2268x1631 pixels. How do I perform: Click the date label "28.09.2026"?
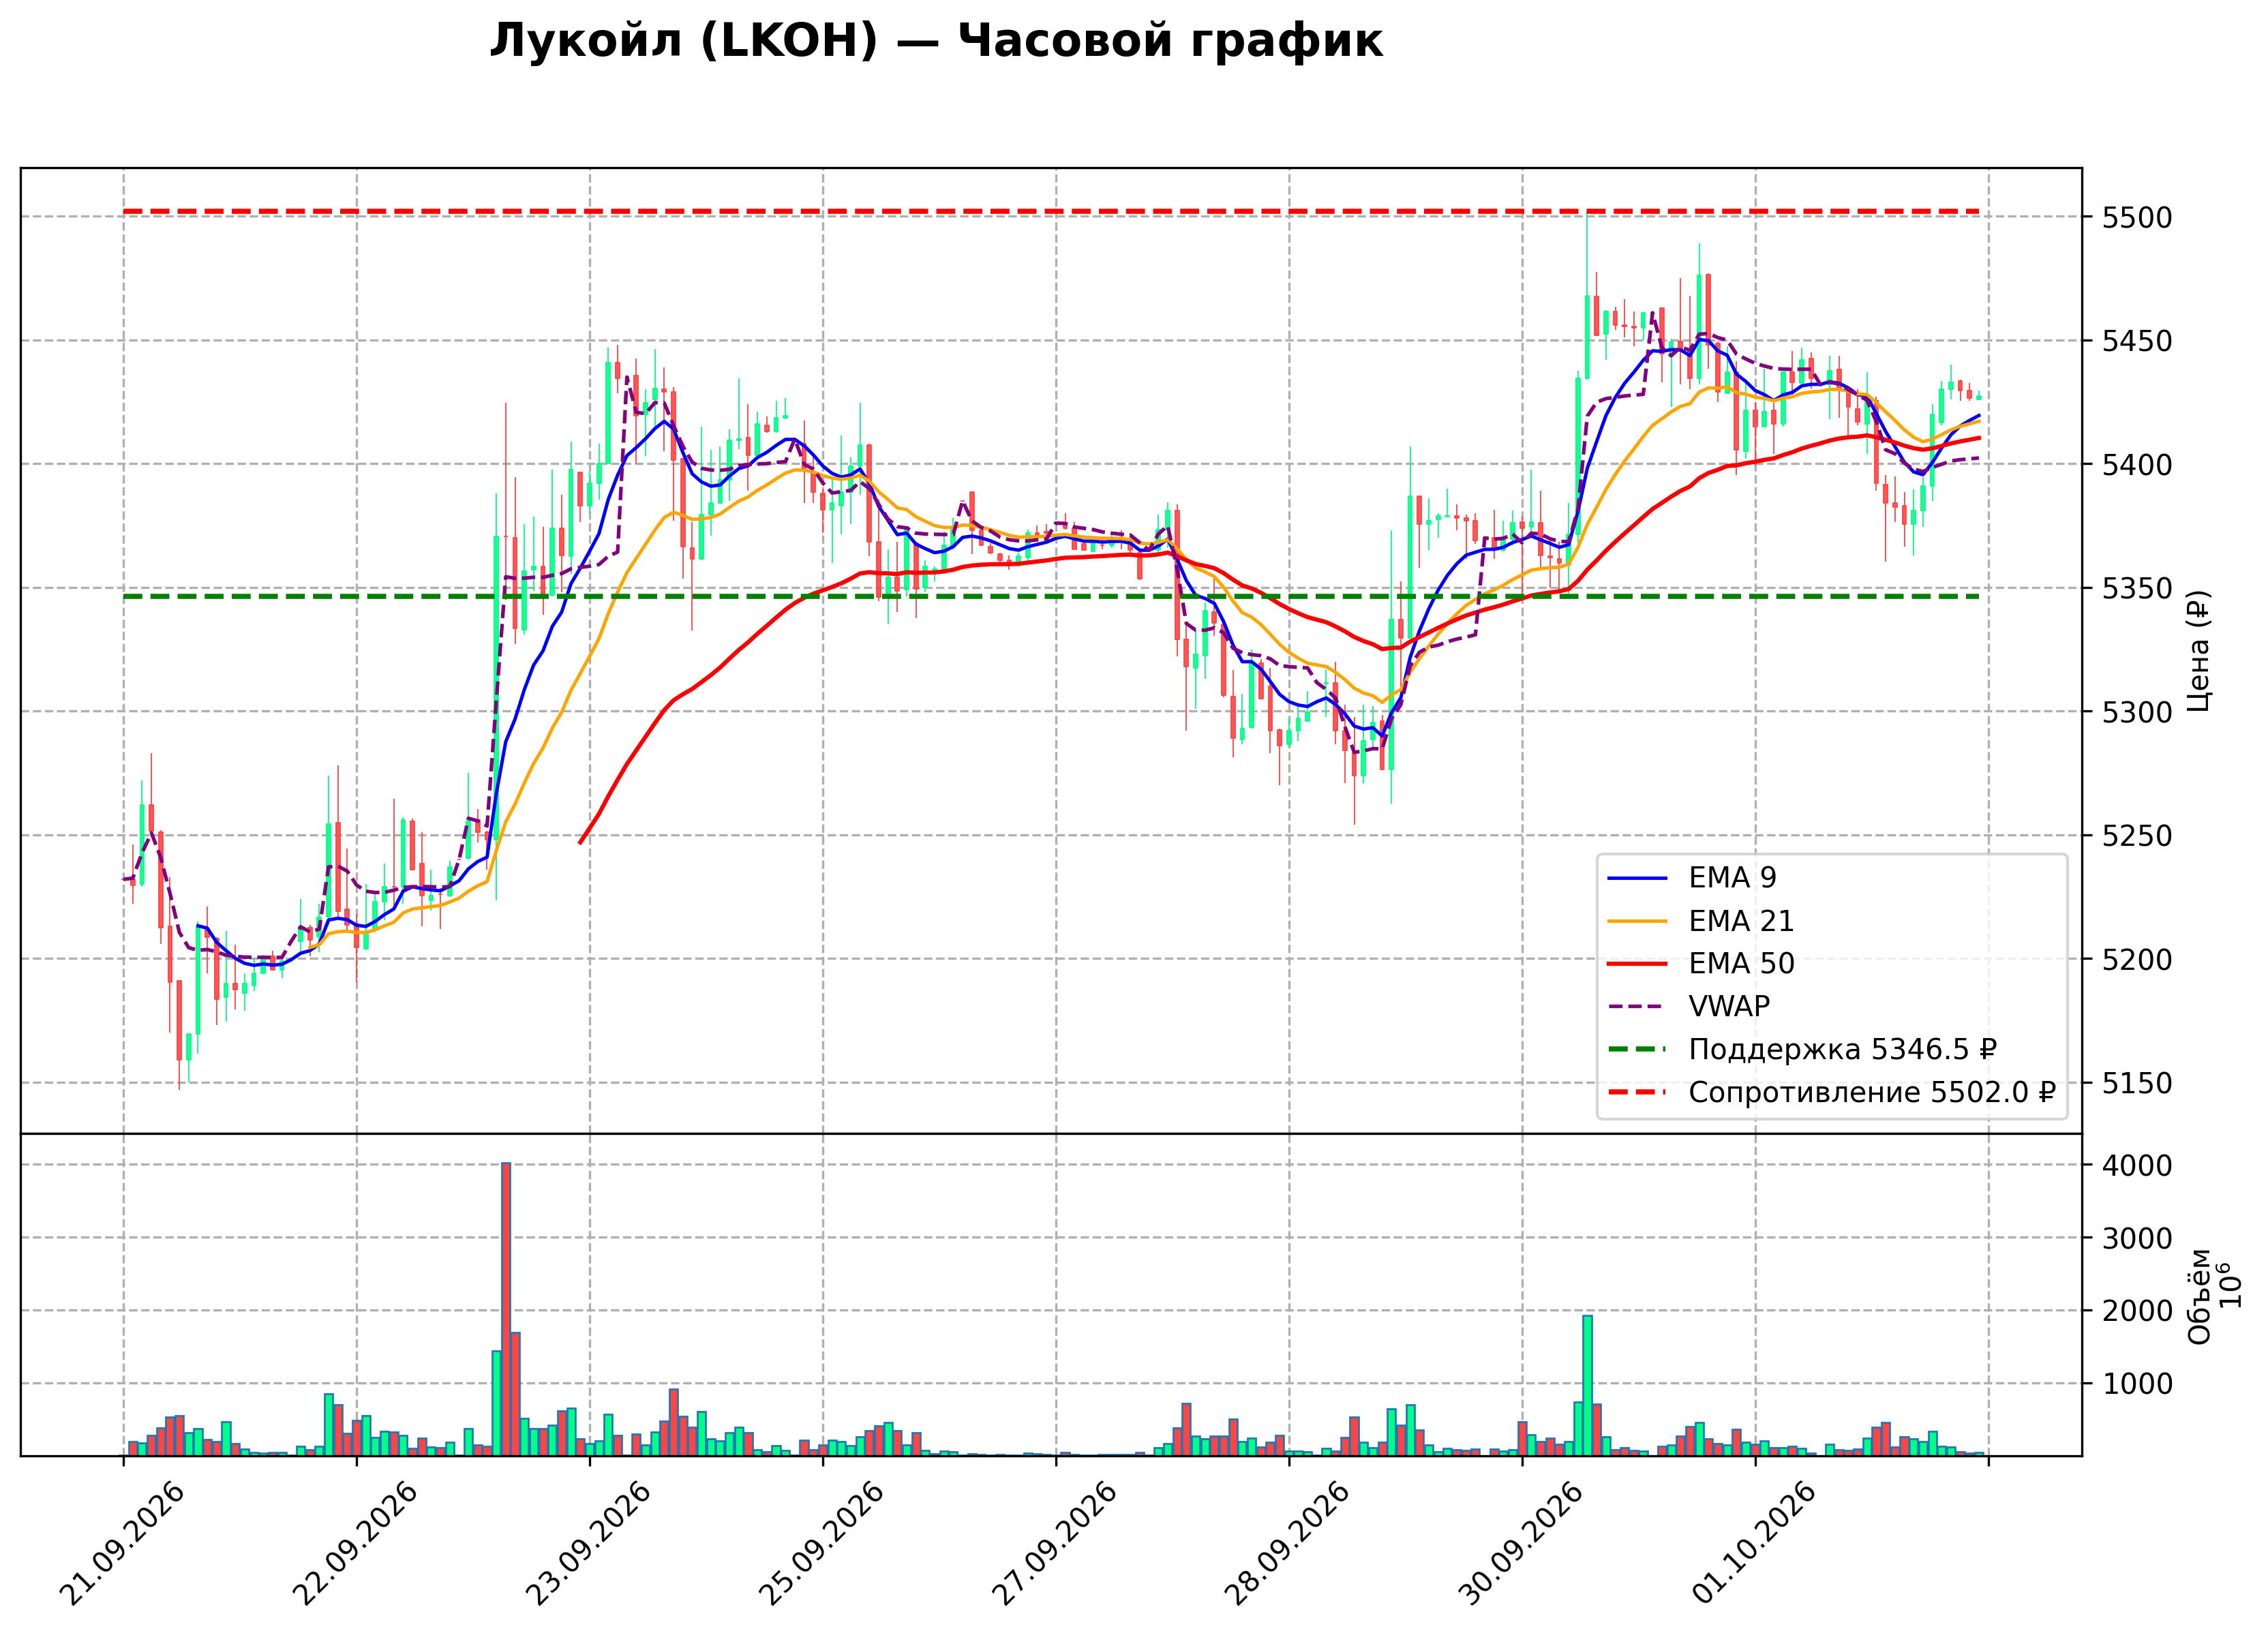tap(1287, 1545)
